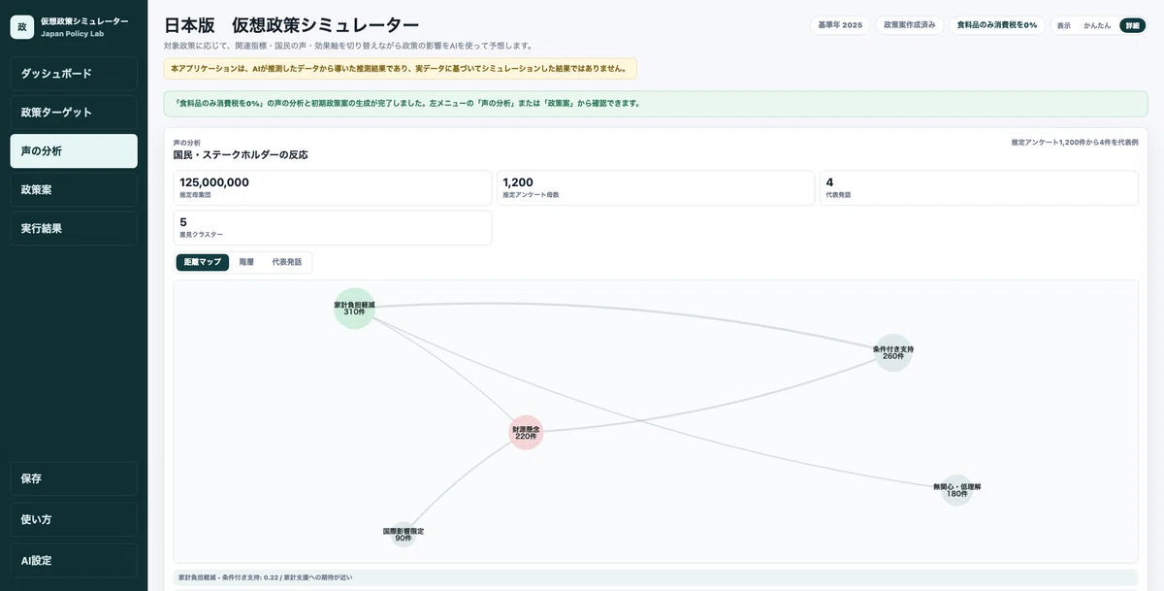
Task: Click the 保存 button
Action: pos(74,478)
